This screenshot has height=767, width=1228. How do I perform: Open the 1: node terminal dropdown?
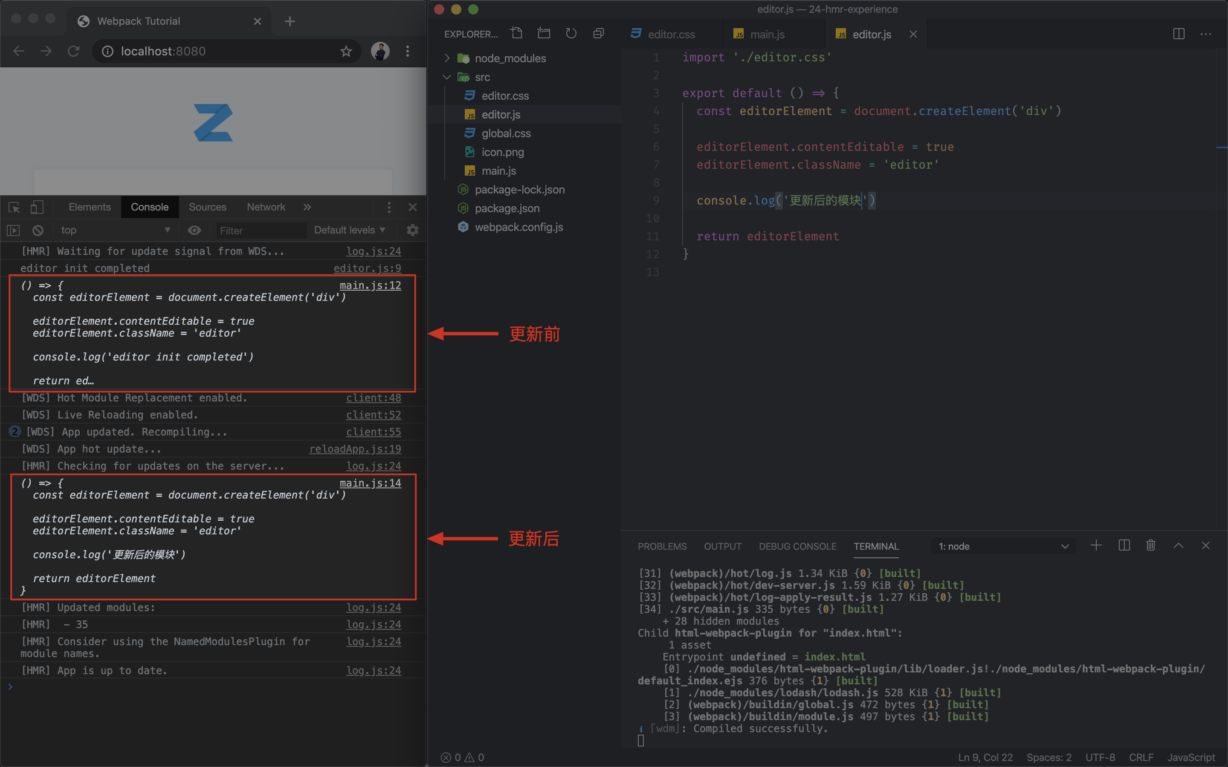pyautogui.click(x=1003, y=546)
